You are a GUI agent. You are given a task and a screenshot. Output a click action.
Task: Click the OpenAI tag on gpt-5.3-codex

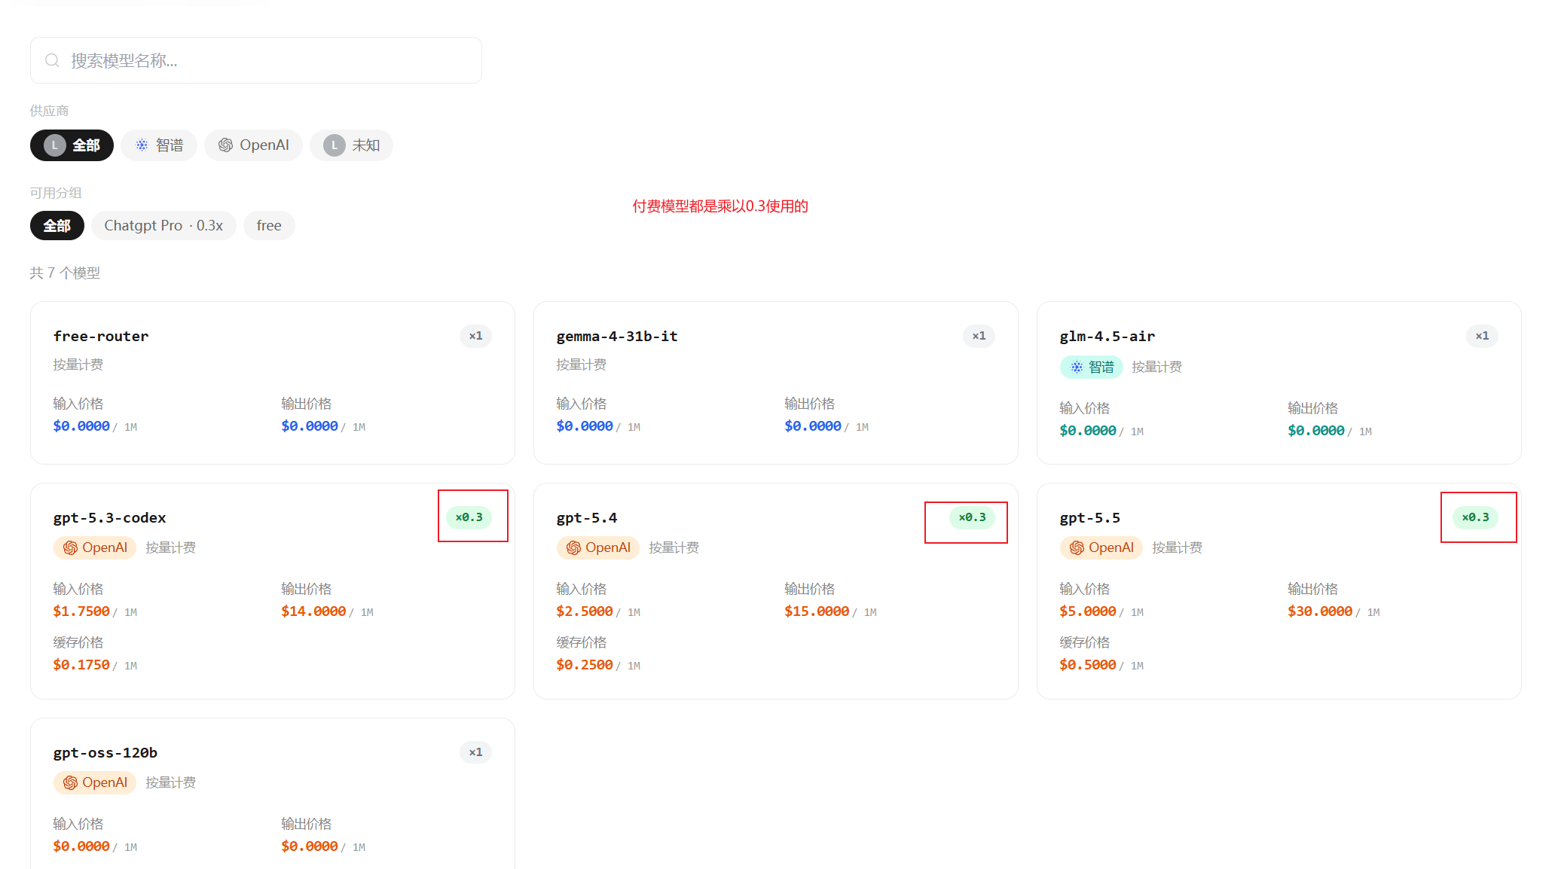(x=95, y=547)
